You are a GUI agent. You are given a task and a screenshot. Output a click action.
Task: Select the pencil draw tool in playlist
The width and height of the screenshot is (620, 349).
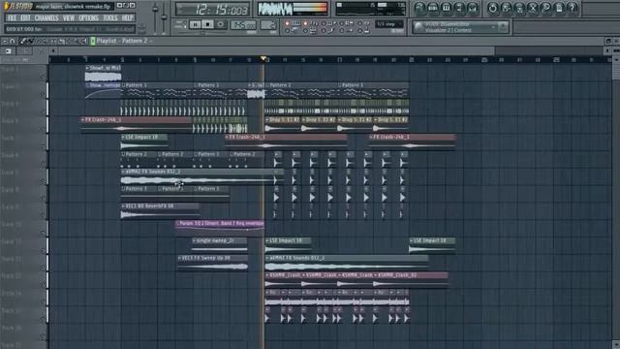click(23, 41)
